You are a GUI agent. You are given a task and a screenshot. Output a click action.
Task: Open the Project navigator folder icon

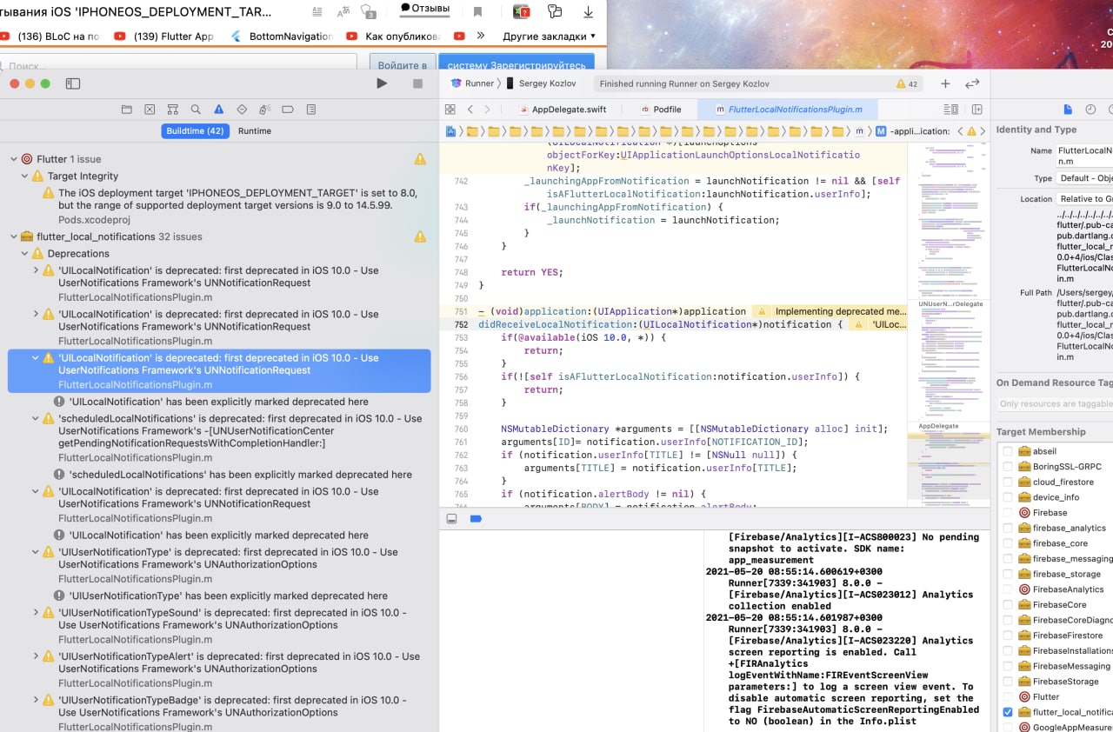pyautogui.click(x=126, y=110)
